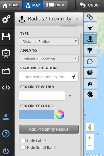The width and height of the screenshot is (104, 156).
Task: Switch to the Data tab
Action: pos(55,5)
